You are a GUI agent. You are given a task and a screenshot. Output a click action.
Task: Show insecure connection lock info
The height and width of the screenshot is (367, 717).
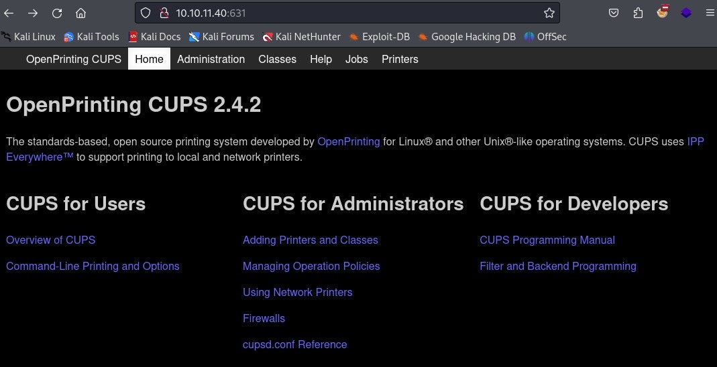click(164, 13)
